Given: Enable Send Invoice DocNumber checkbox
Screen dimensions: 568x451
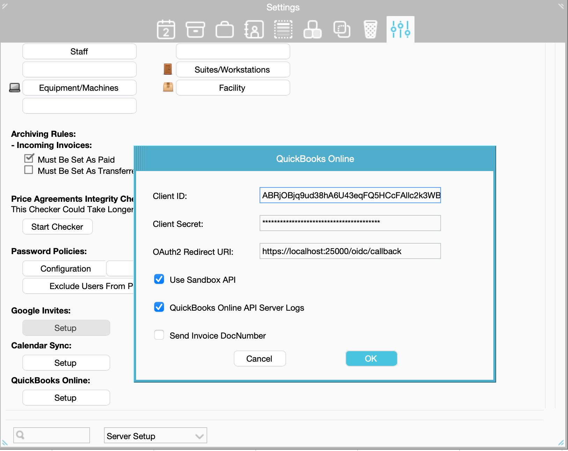Looking at the screenshot, I should coord(159,335).
